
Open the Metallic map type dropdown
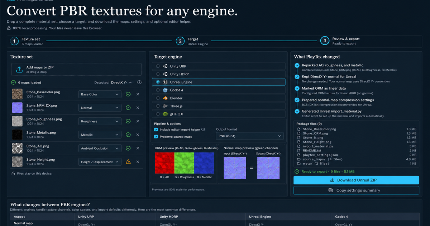(100, 135)
